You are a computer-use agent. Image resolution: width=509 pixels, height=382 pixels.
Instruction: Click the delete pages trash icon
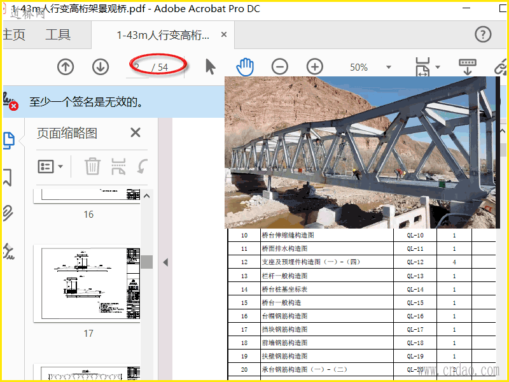tap(92, 166)
